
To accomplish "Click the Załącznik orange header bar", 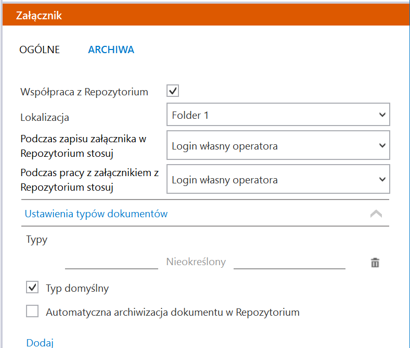I will click(206, 15).
